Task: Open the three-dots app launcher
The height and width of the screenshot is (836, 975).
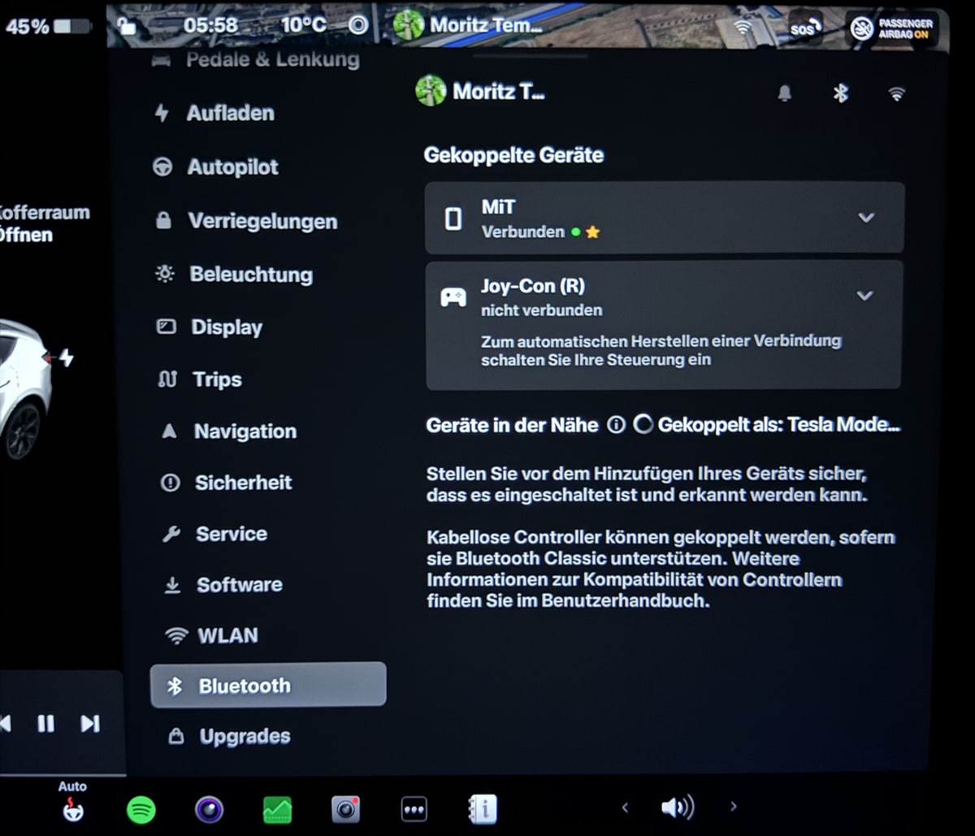Action: (414, 809)
